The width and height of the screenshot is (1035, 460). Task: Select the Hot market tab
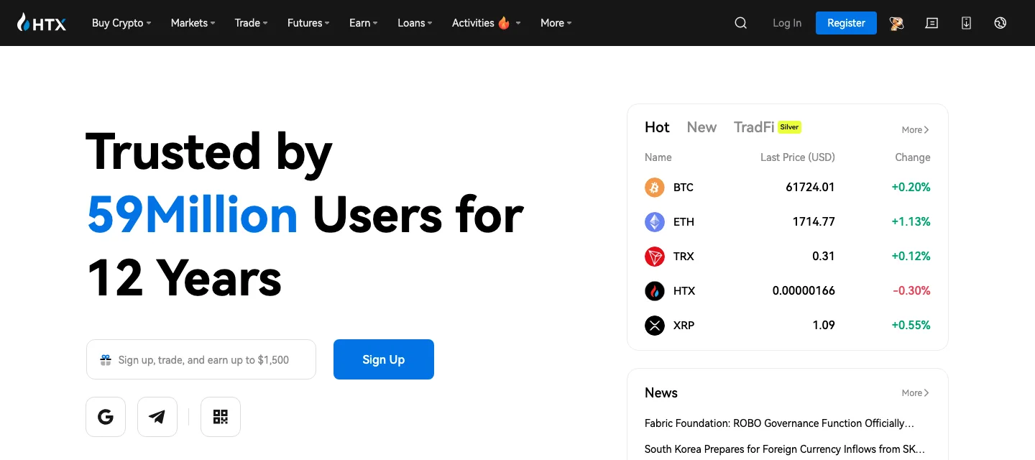(657, 127)
